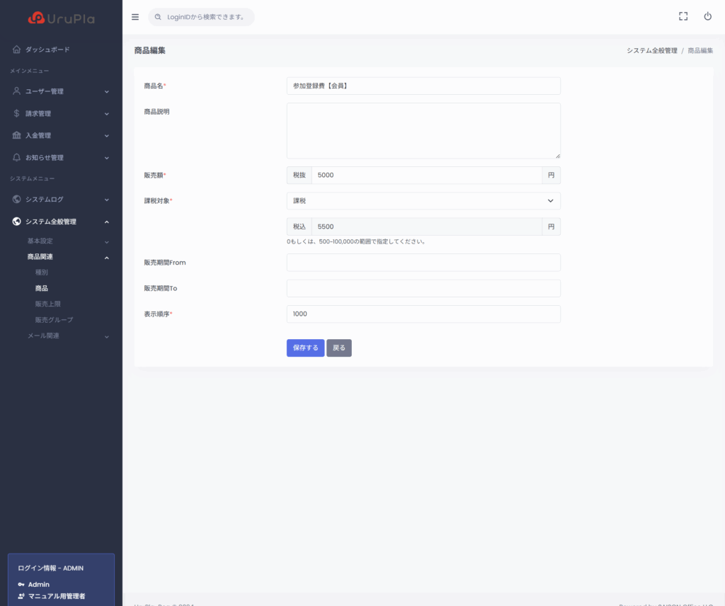Open the 課税対象 dropdown
The image size is (725, 606).
423,201
